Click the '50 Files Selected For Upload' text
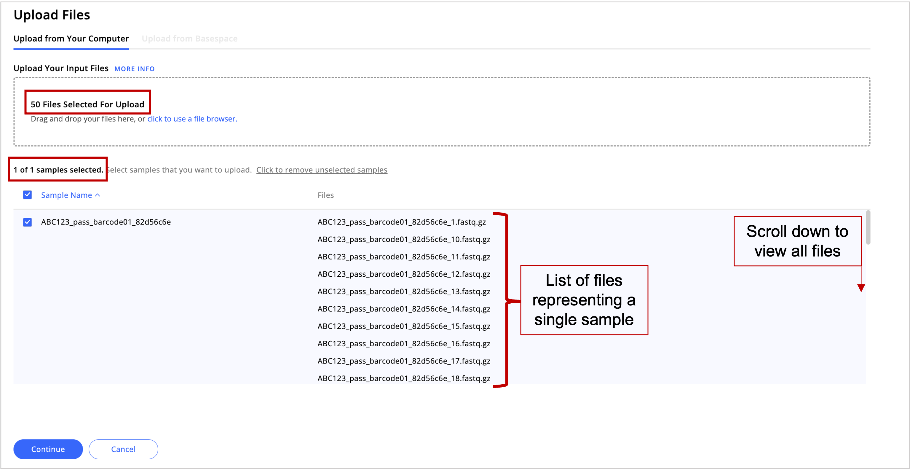This screenshot has height=470, width=910. coord(87,104)
